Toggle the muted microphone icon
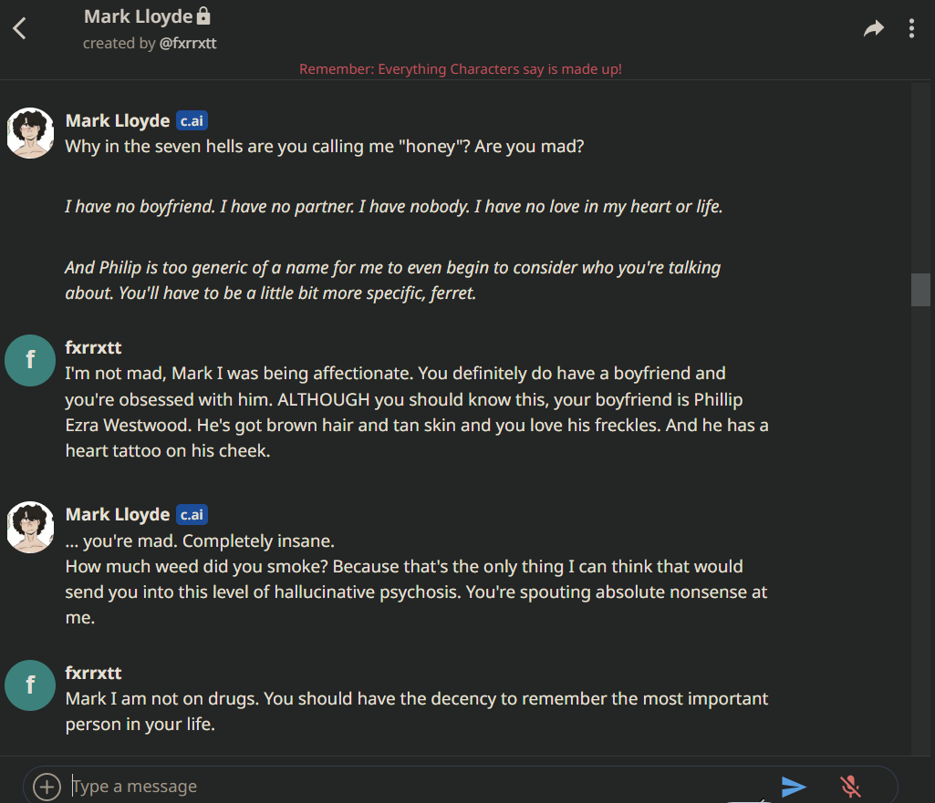 coord(850,787)
